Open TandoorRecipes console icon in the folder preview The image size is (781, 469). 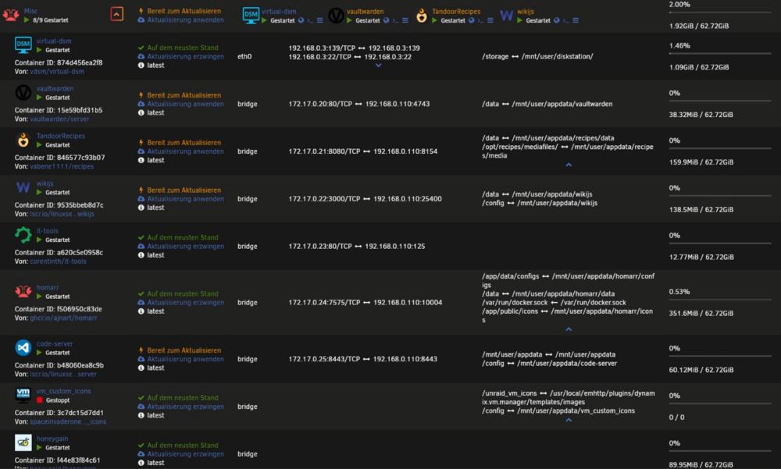[x=480, y=20]
